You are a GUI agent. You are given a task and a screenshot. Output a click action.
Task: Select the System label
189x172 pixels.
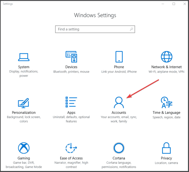[x=24, y=67]
